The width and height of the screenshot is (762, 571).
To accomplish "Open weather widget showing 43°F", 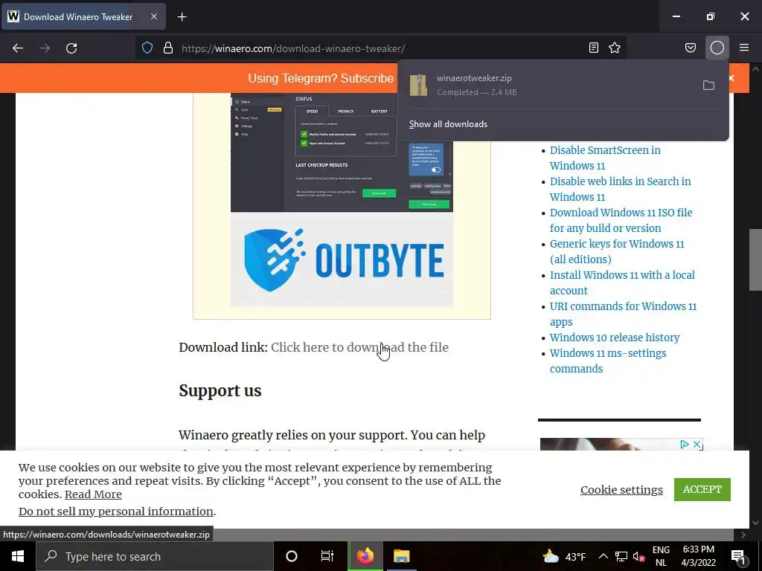I will coord(564,556).
